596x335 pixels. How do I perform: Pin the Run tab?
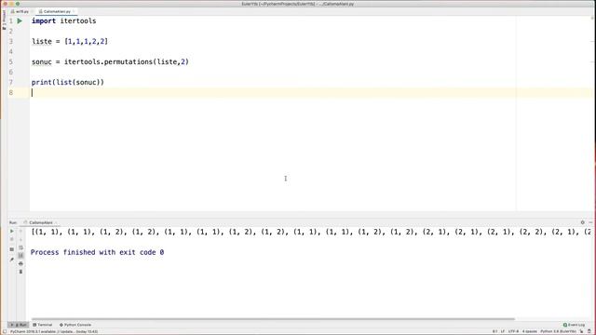click(12, 260)
